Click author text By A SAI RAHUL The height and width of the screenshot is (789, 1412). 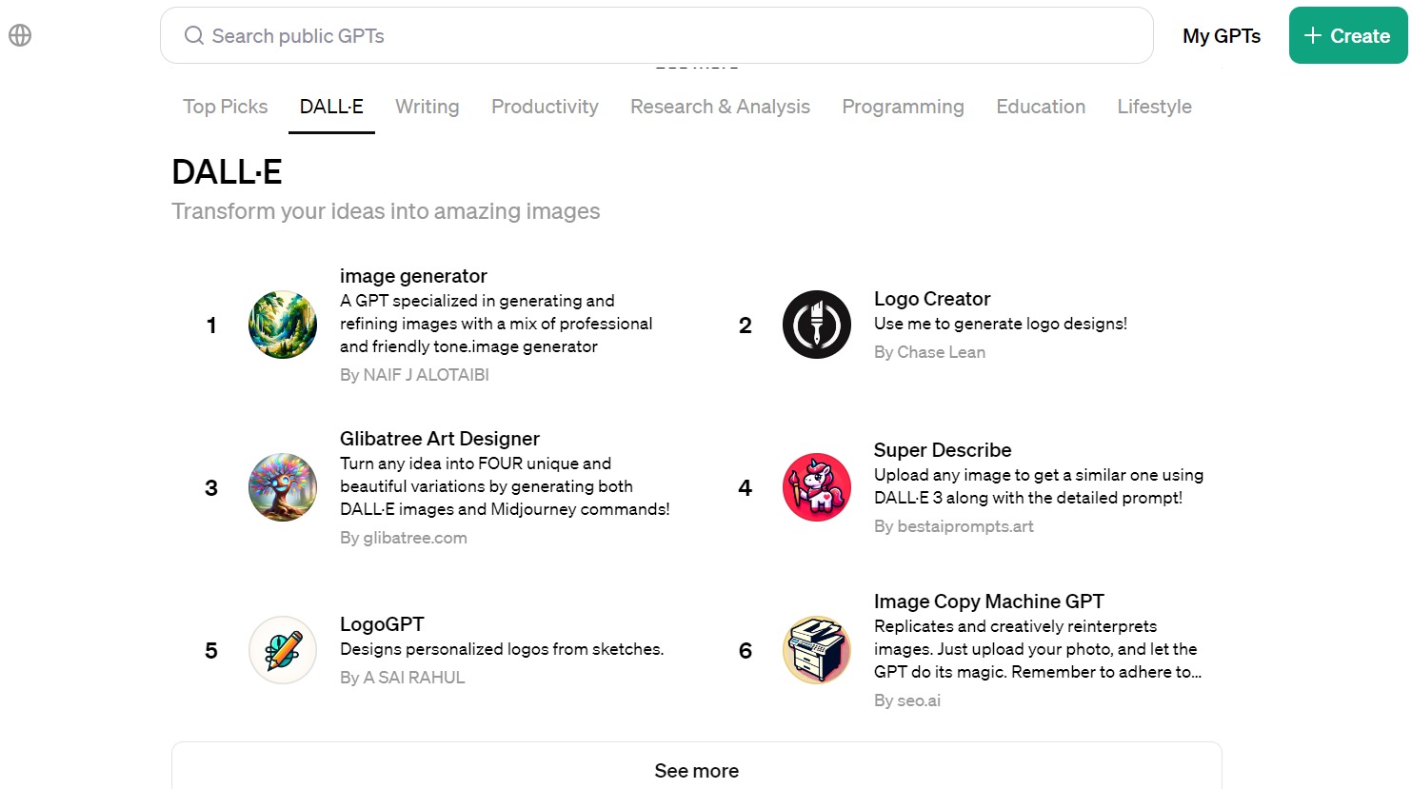(x=402, y=678)
